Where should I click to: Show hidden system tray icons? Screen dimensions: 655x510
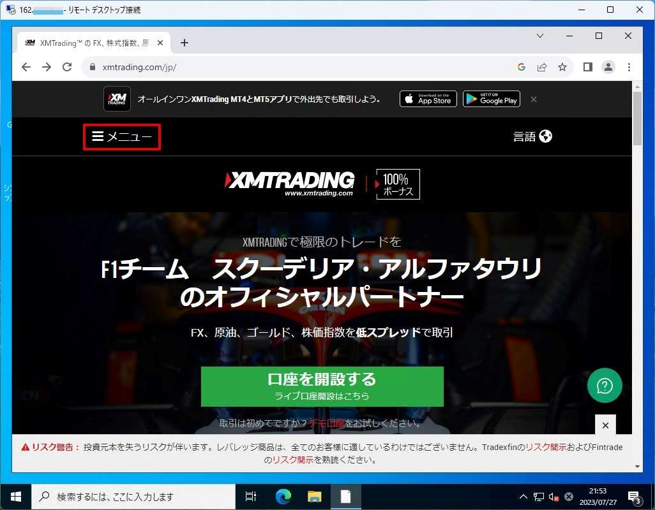(x=523, y=497)
